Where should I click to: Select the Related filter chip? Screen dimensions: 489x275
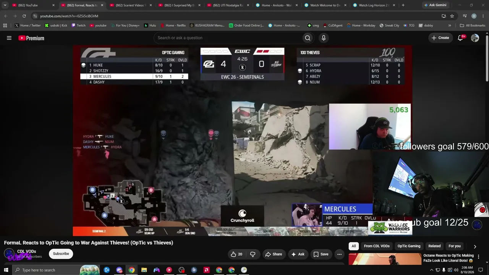434,246
